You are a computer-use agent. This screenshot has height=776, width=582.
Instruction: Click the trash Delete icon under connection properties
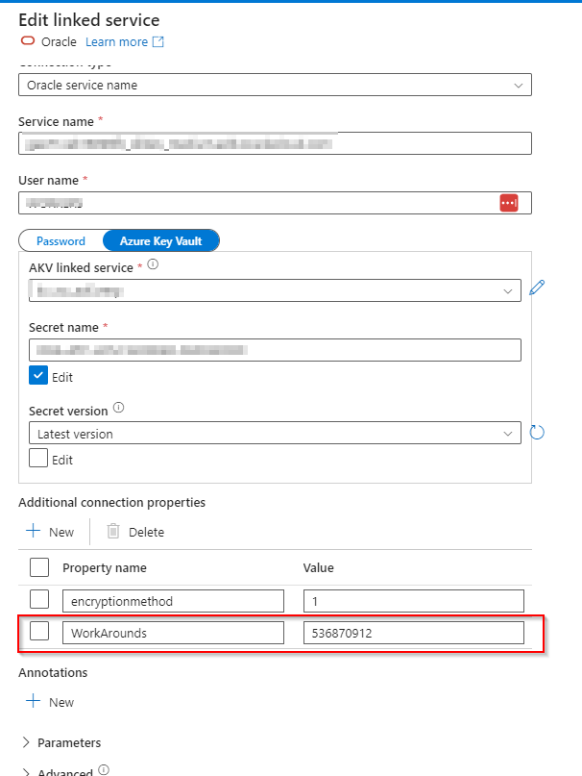[113, 531]
